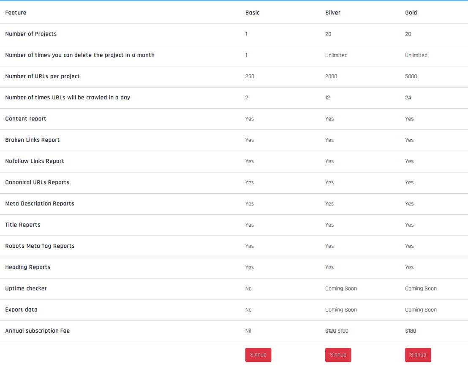Click the 5000 URLs per project value
The width and height of the screenshot is (468, 367).
[x=411, y=77]
